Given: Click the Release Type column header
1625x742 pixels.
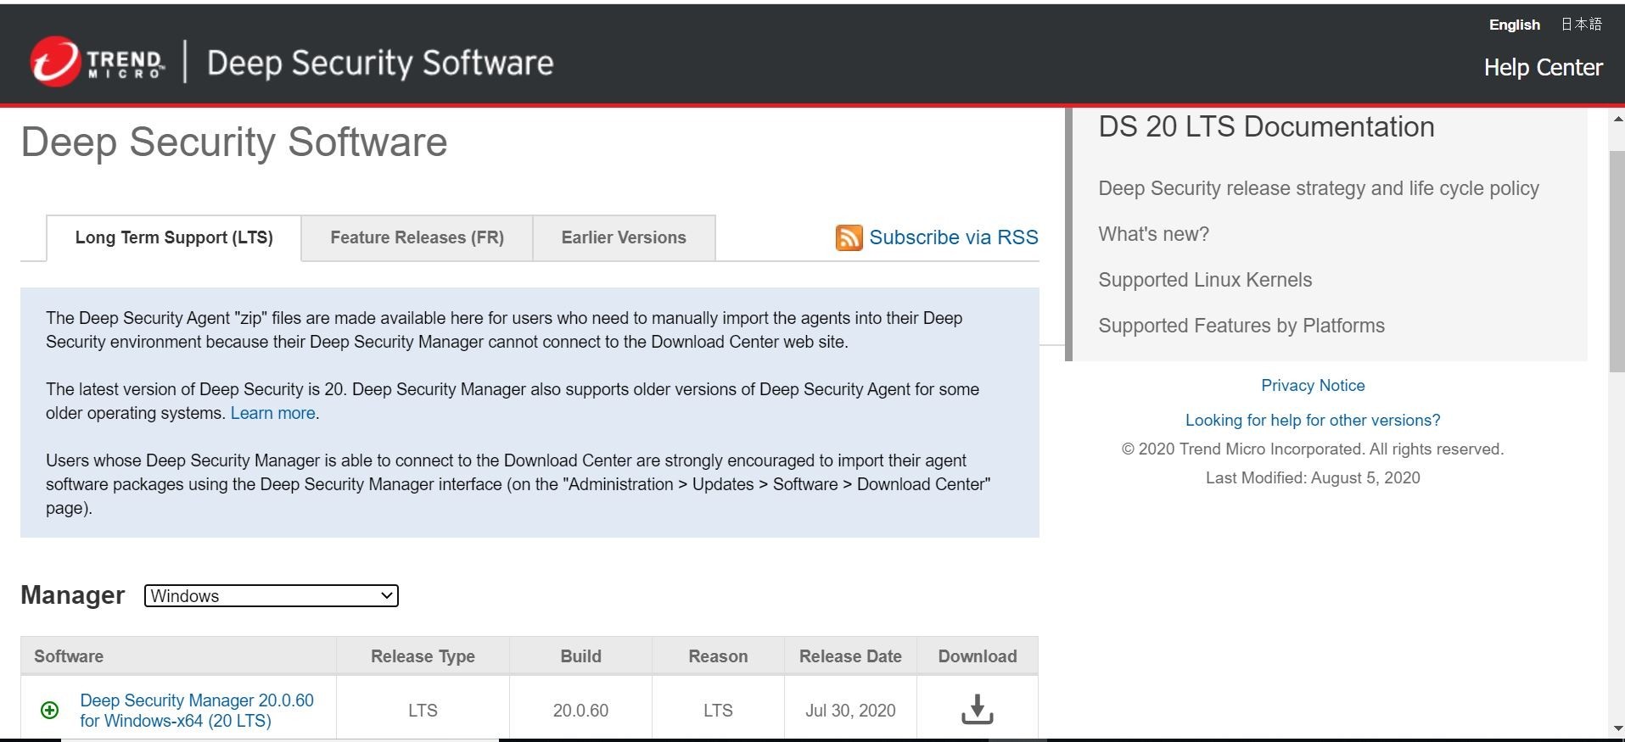Looking at the screenshot, I should pos(423,656).
